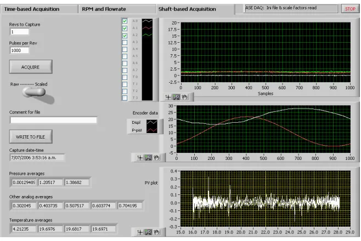This screenshot has width=361, height=241.
Task: Click P-pist plot legend line sample
Action: pos(152,130)
